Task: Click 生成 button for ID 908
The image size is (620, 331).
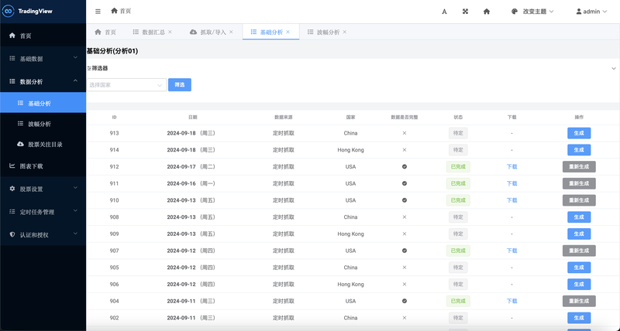Action: coord(579,217)
